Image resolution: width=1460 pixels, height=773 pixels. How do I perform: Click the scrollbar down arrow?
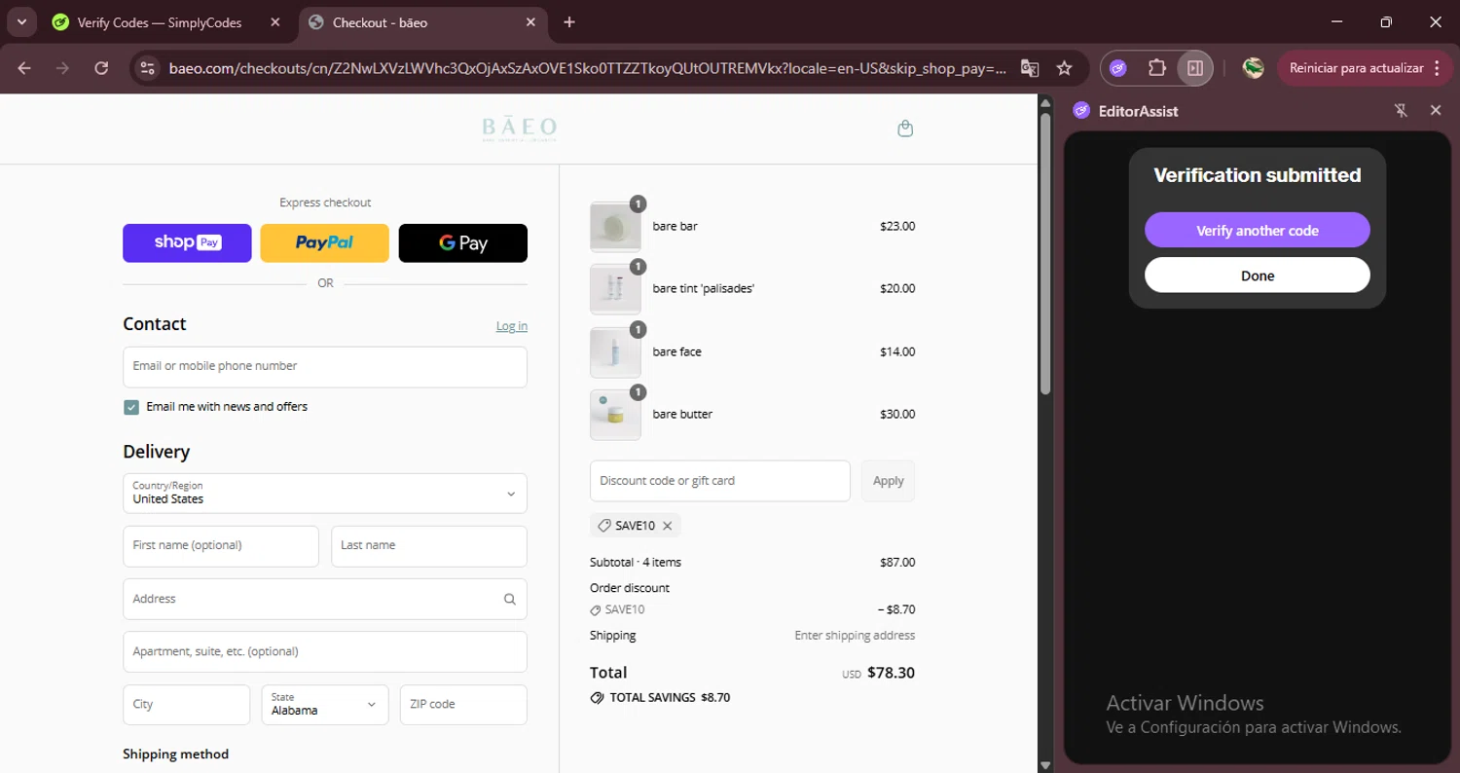coord(1045,765)
